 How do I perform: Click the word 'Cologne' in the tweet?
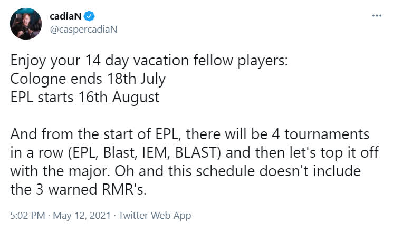point(38,80)
